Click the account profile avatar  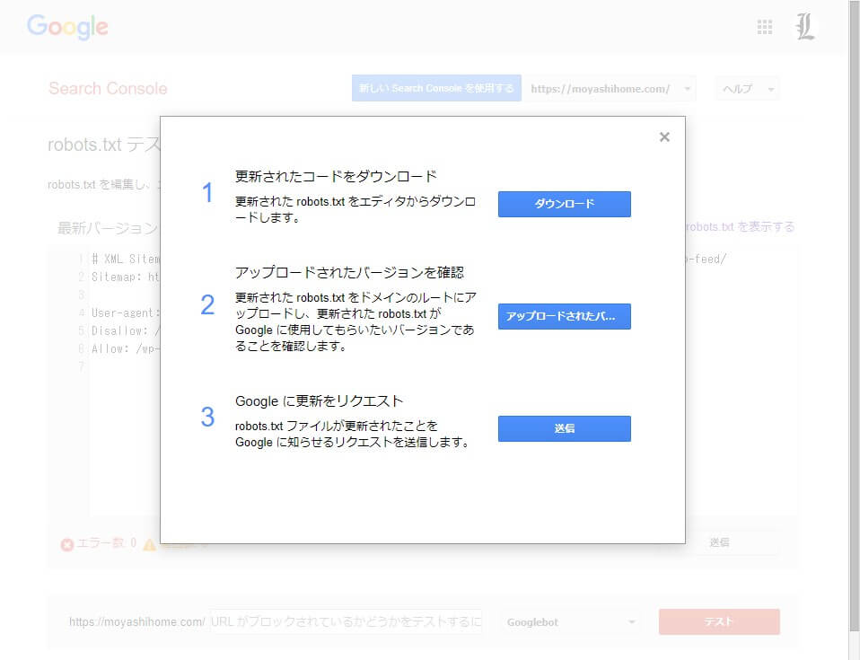[x=805, y=27]
